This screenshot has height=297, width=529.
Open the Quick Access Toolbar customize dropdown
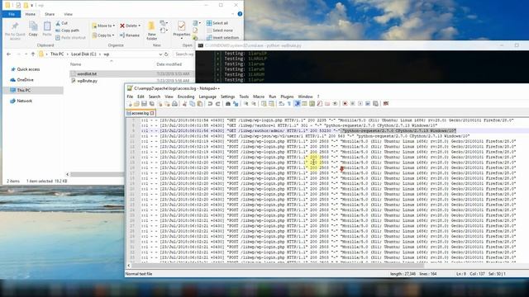[32, 5]
